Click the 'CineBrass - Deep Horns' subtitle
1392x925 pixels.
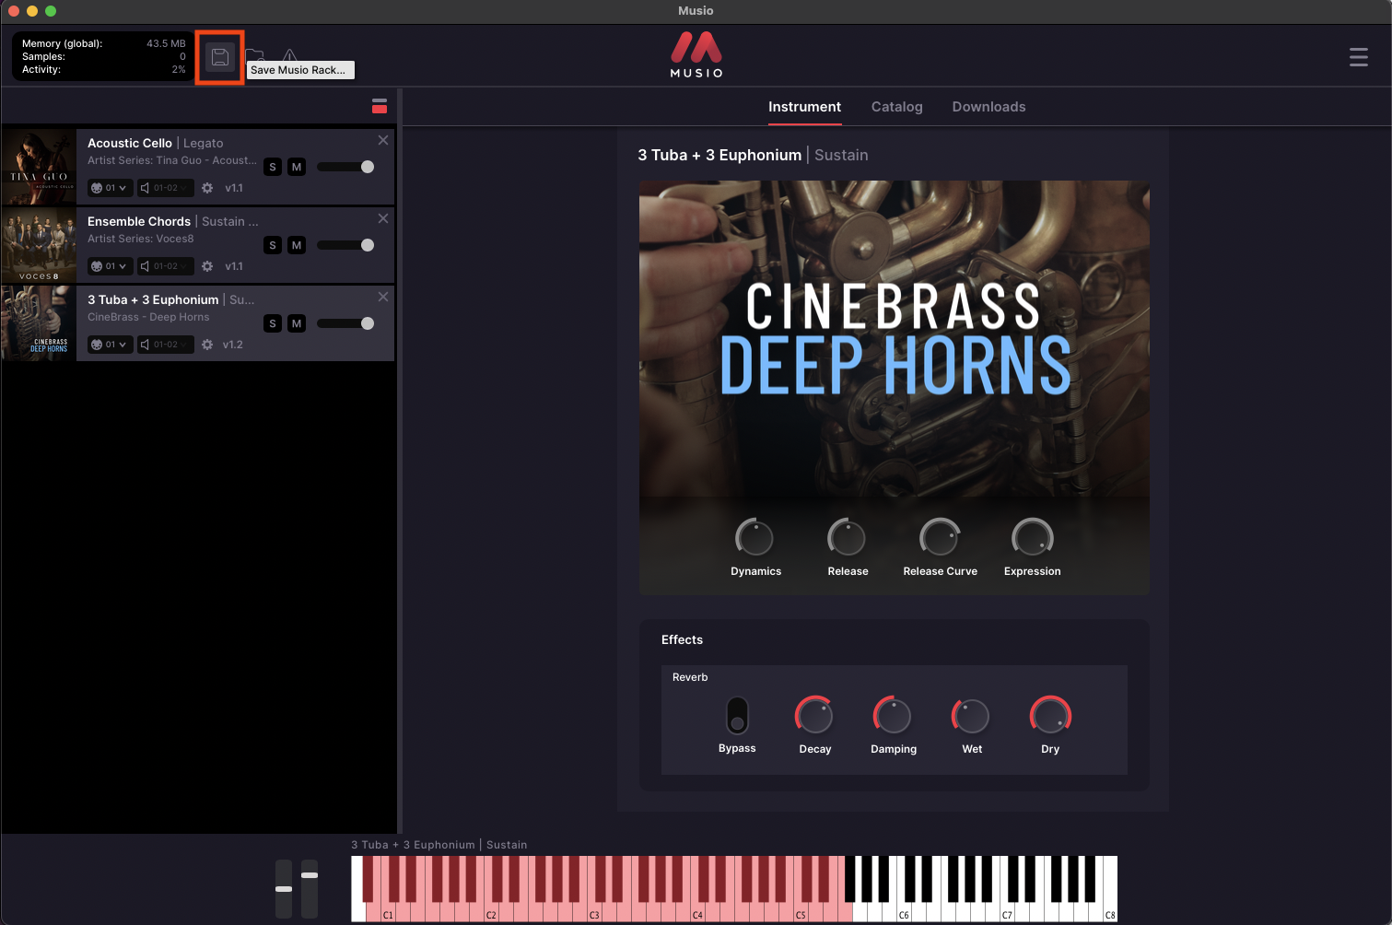[148, 317]
